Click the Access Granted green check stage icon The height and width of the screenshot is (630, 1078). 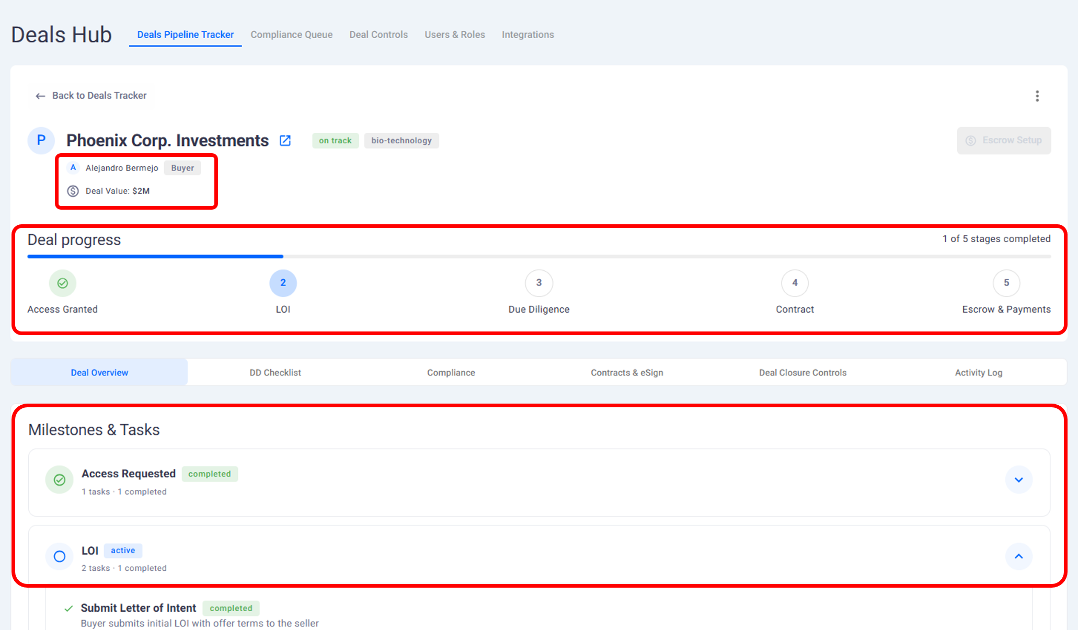[63, 283]
